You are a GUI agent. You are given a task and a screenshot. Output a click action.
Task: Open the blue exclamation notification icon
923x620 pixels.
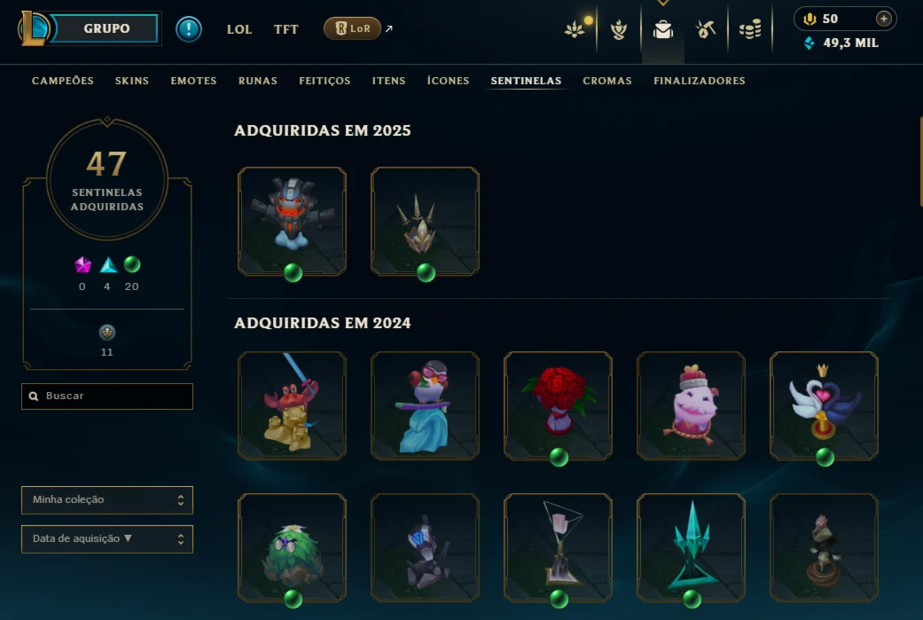tap(189, 29)
